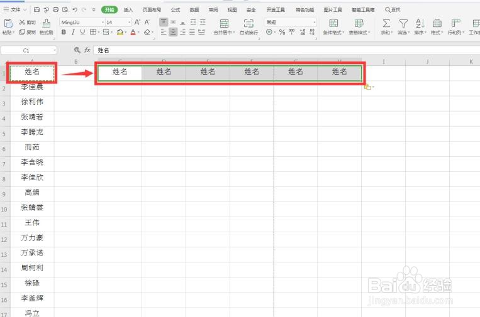Click the Insert Function fx icon
This screenshot has height=317, width=480.
87,50
